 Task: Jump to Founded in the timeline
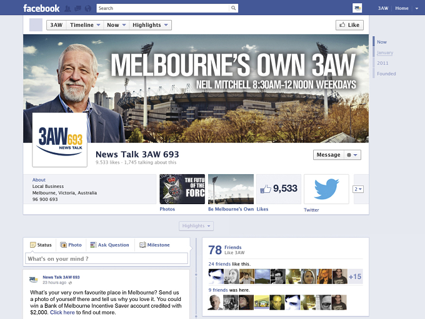(x=386, y=74)
